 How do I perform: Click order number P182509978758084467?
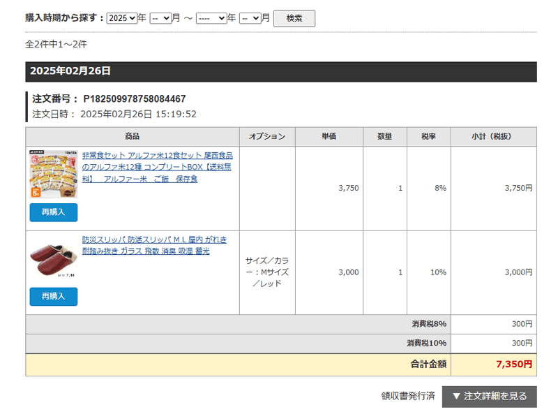point(134,98)
